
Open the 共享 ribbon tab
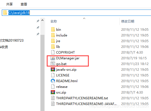[9, 4]
